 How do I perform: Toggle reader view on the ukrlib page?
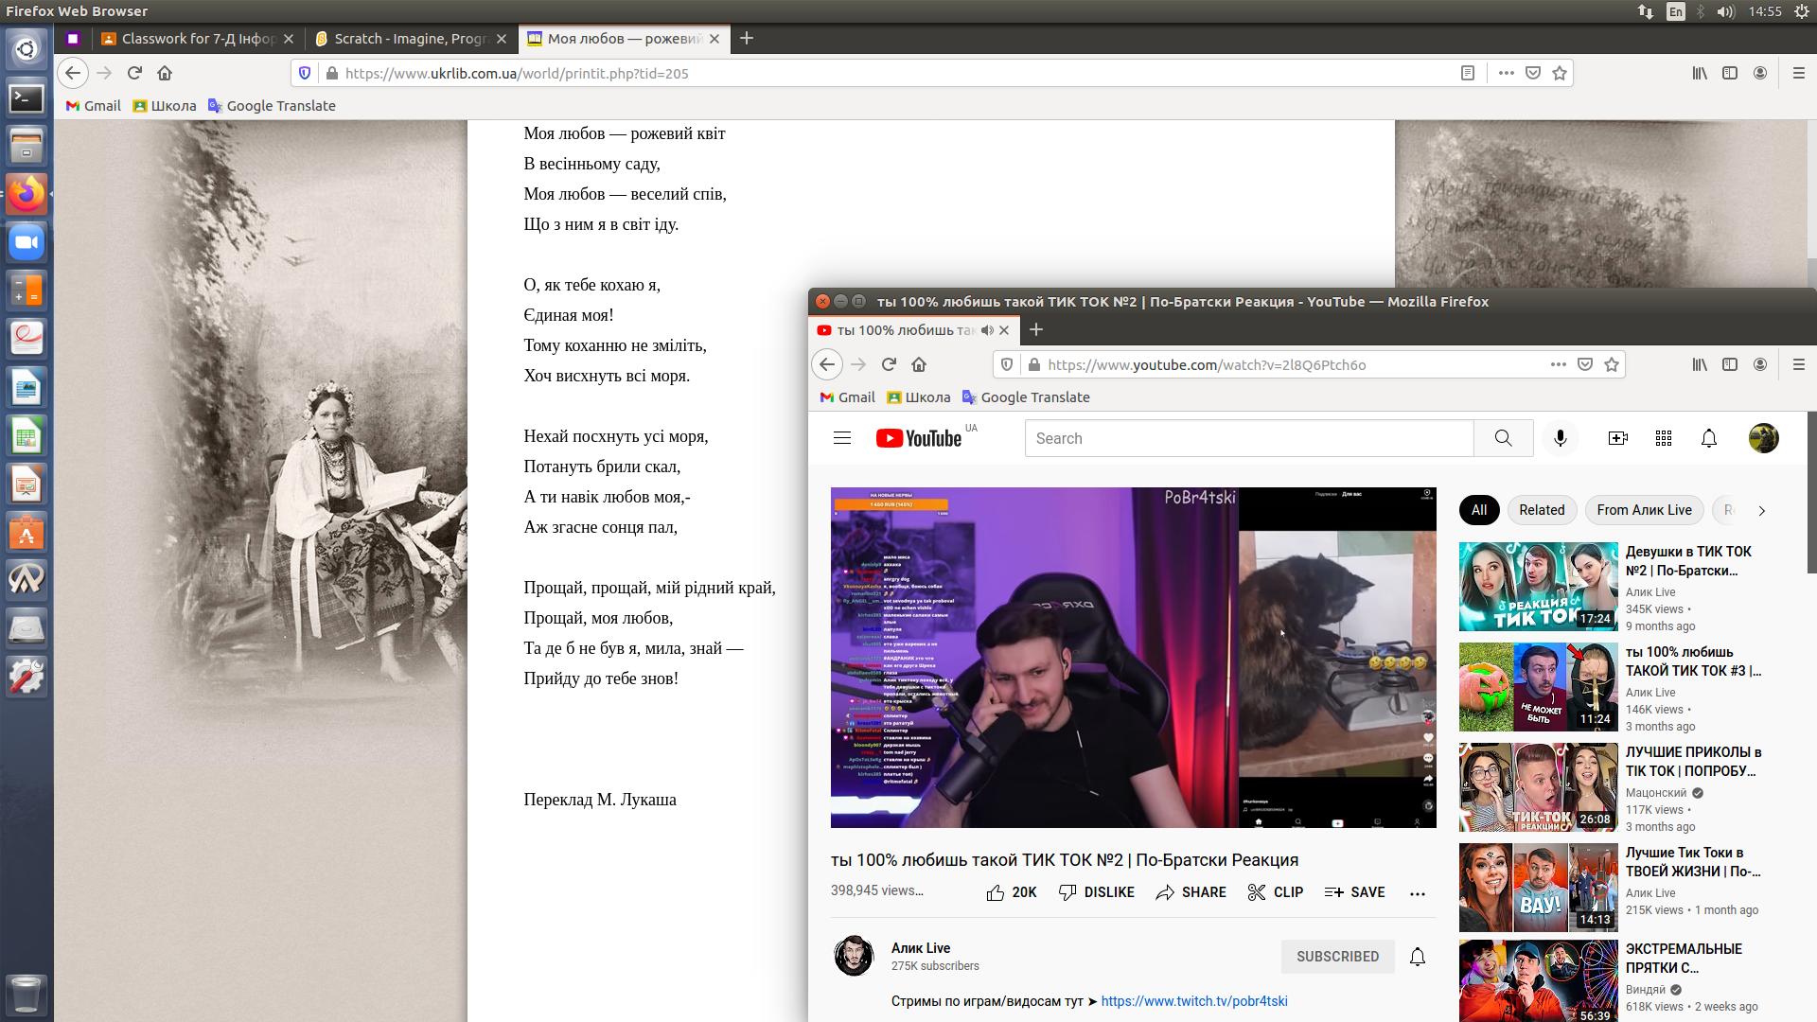click(1468, 73)
